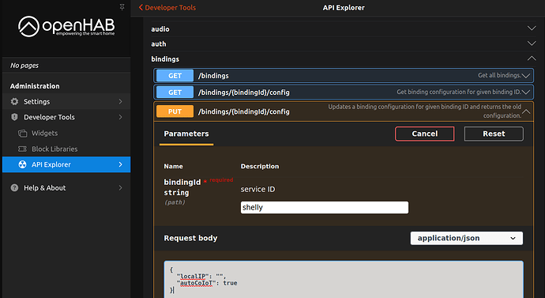Screen dimensions: 545x298
Task: Open the Widgets sidebar item
Action: [66, 133]
